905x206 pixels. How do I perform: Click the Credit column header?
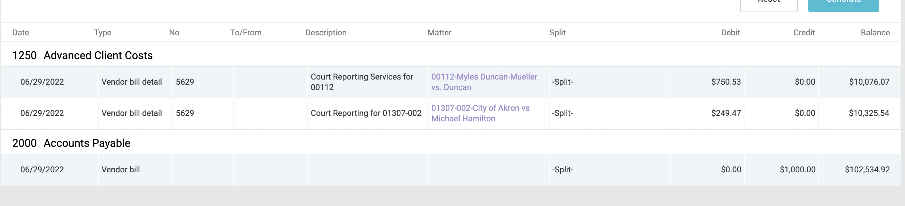tap(804, 33)
